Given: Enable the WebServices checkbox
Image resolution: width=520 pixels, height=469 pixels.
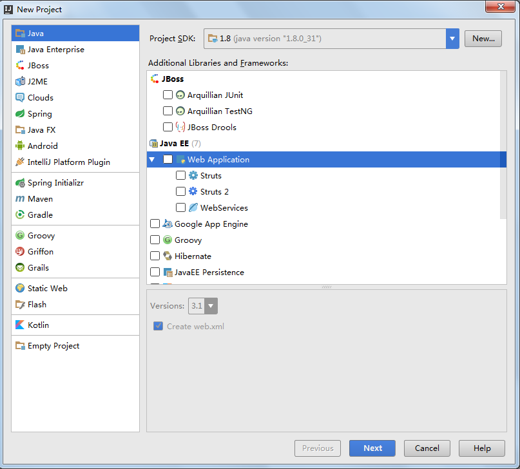Looking at the screenshot, I should [180, 207].
